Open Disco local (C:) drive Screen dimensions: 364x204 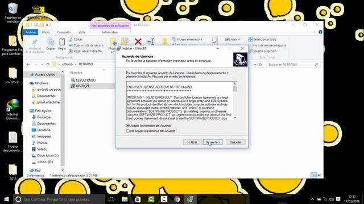45,156
